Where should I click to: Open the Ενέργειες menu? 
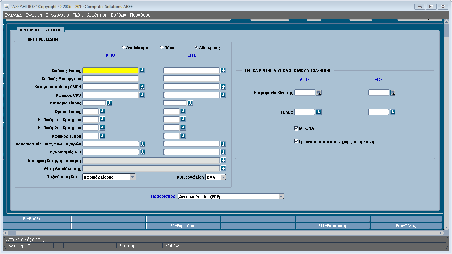13,15
